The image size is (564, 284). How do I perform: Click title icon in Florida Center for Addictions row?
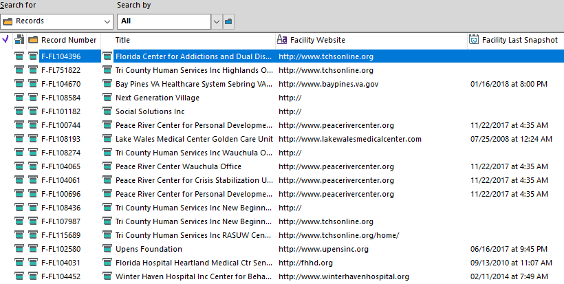pos(107,56)
